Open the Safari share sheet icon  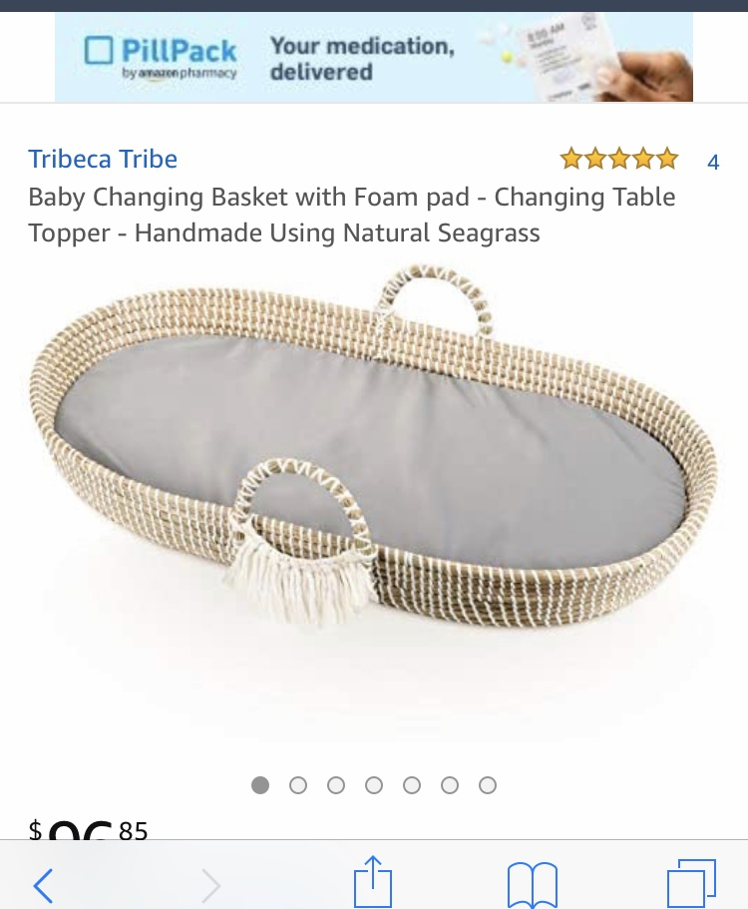373,881
